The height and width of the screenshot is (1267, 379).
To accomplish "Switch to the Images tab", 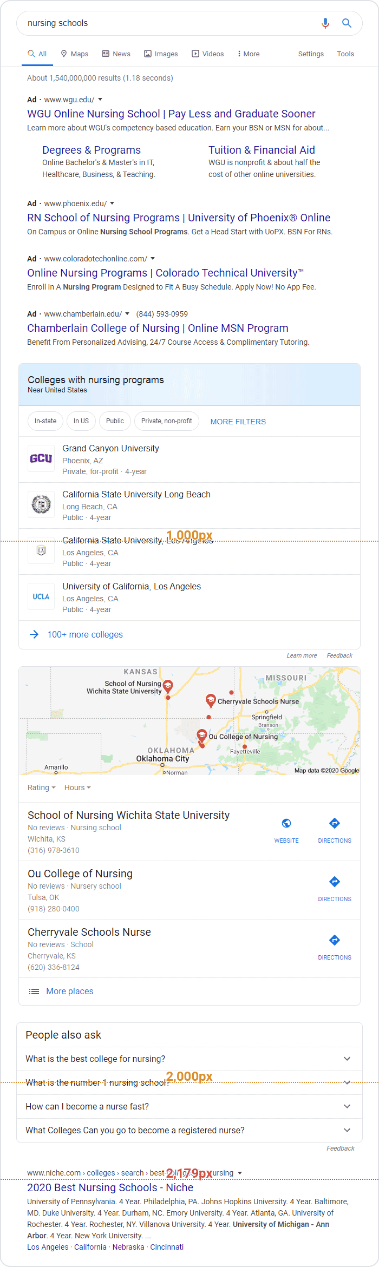I will [x=161, y=54].
